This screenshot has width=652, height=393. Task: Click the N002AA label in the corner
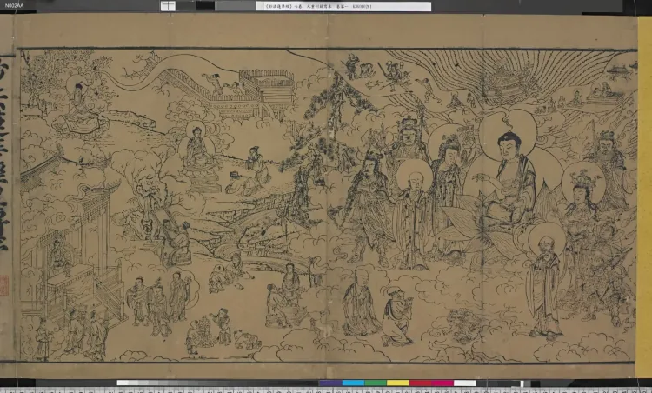point(15,6)
